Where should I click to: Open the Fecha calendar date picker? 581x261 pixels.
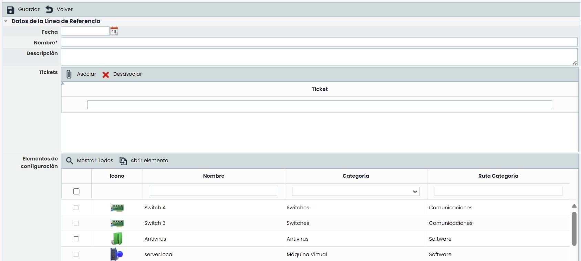click(x=114, y=31)
